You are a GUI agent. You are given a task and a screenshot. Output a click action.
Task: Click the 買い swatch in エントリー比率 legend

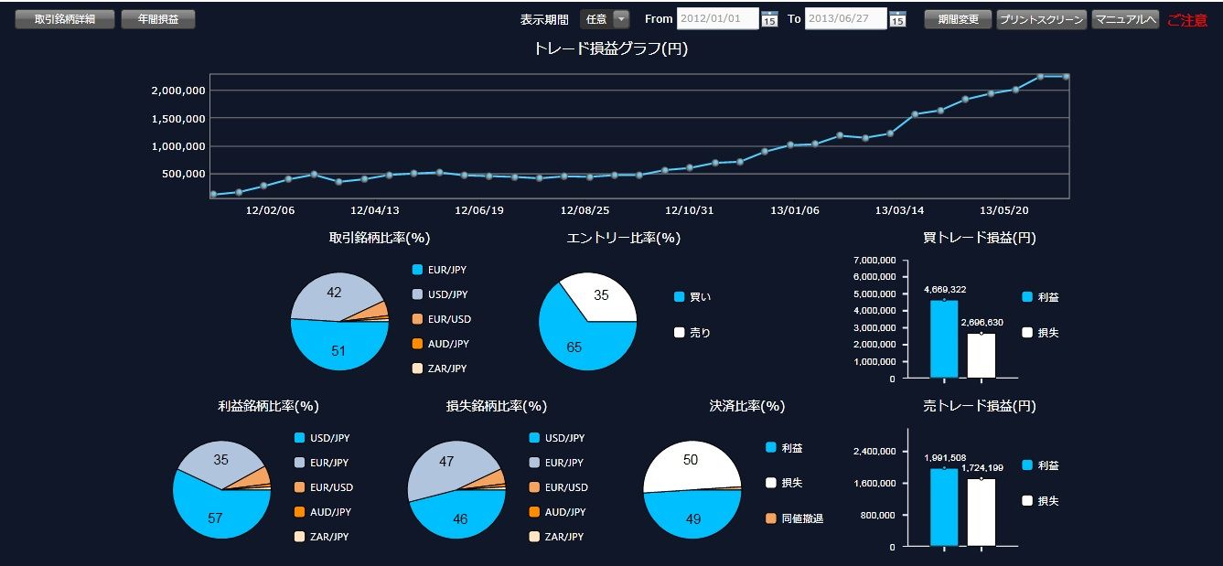pyautogui.click(x=680, y=297)
